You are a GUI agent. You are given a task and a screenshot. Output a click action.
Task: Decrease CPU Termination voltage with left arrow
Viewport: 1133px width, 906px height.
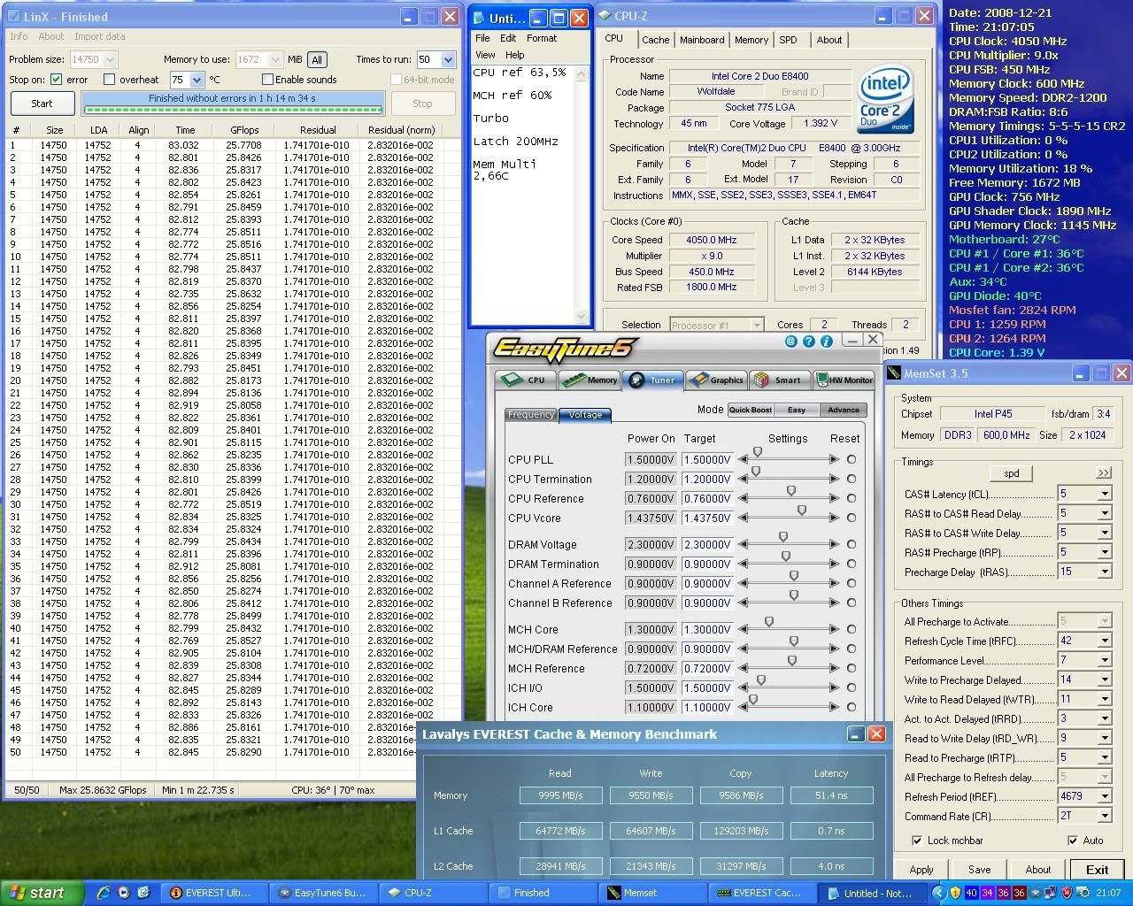point(743,480)
